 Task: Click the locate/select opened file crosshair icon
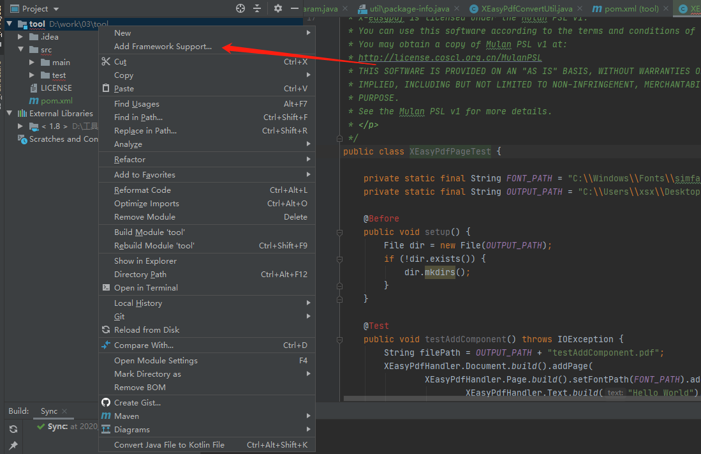coord(240,8)
